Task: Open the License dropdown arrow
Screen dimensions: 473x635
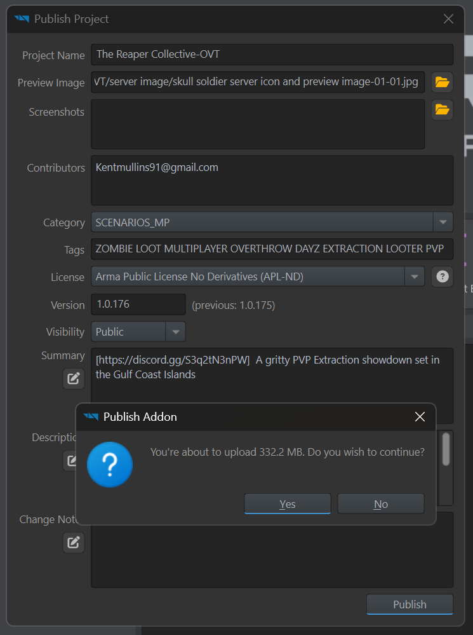Action: click(x=415, y=277)
